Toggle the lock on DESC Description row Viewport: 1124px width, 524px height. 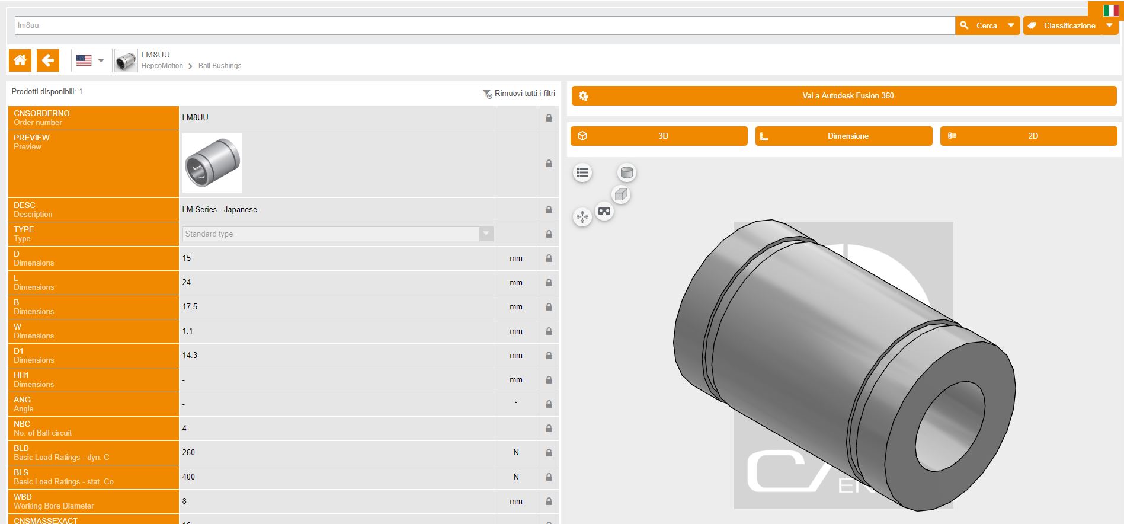point(549,210)
